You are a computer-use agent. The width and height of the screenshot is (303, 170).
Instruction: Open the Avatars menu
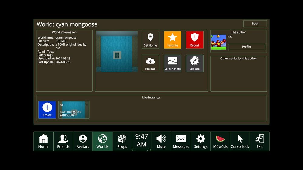pos(83,141)
